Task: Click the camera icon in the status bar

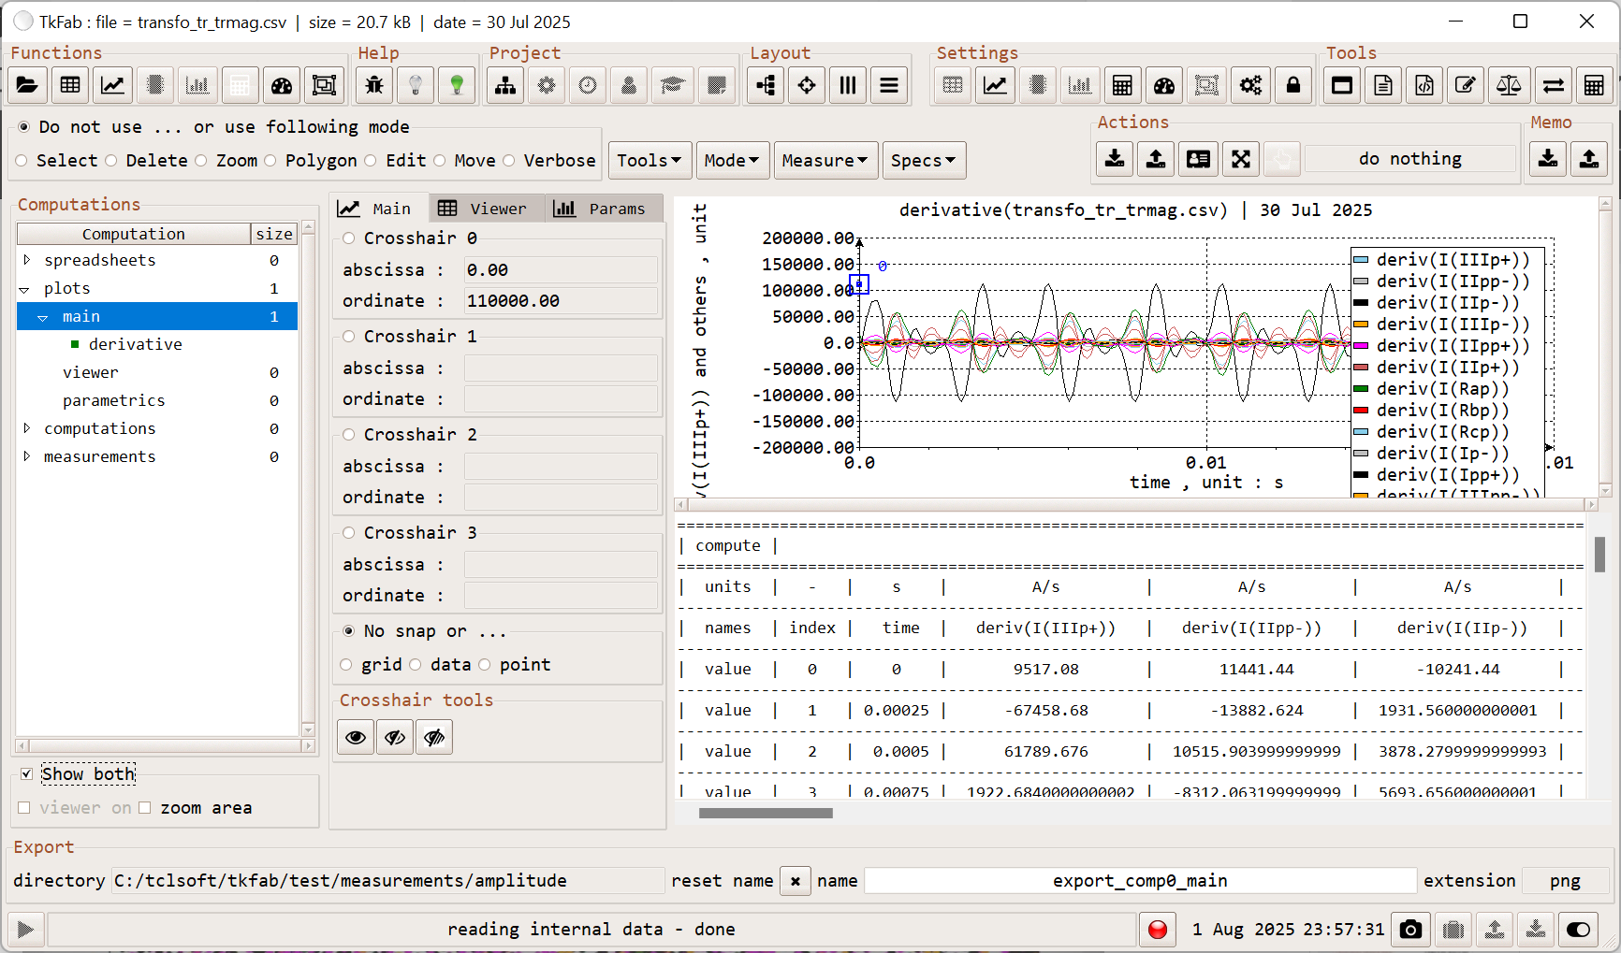Action: click(x=1410, y=929)
